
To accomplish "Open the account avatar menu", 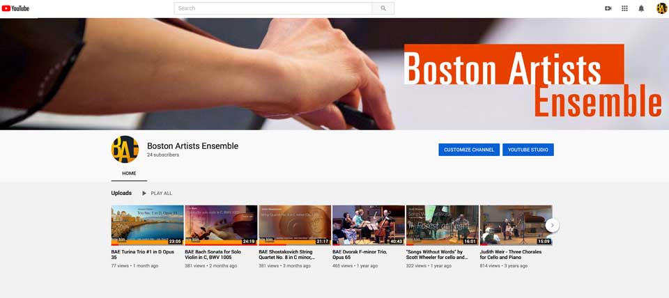I will click(661, 8).
